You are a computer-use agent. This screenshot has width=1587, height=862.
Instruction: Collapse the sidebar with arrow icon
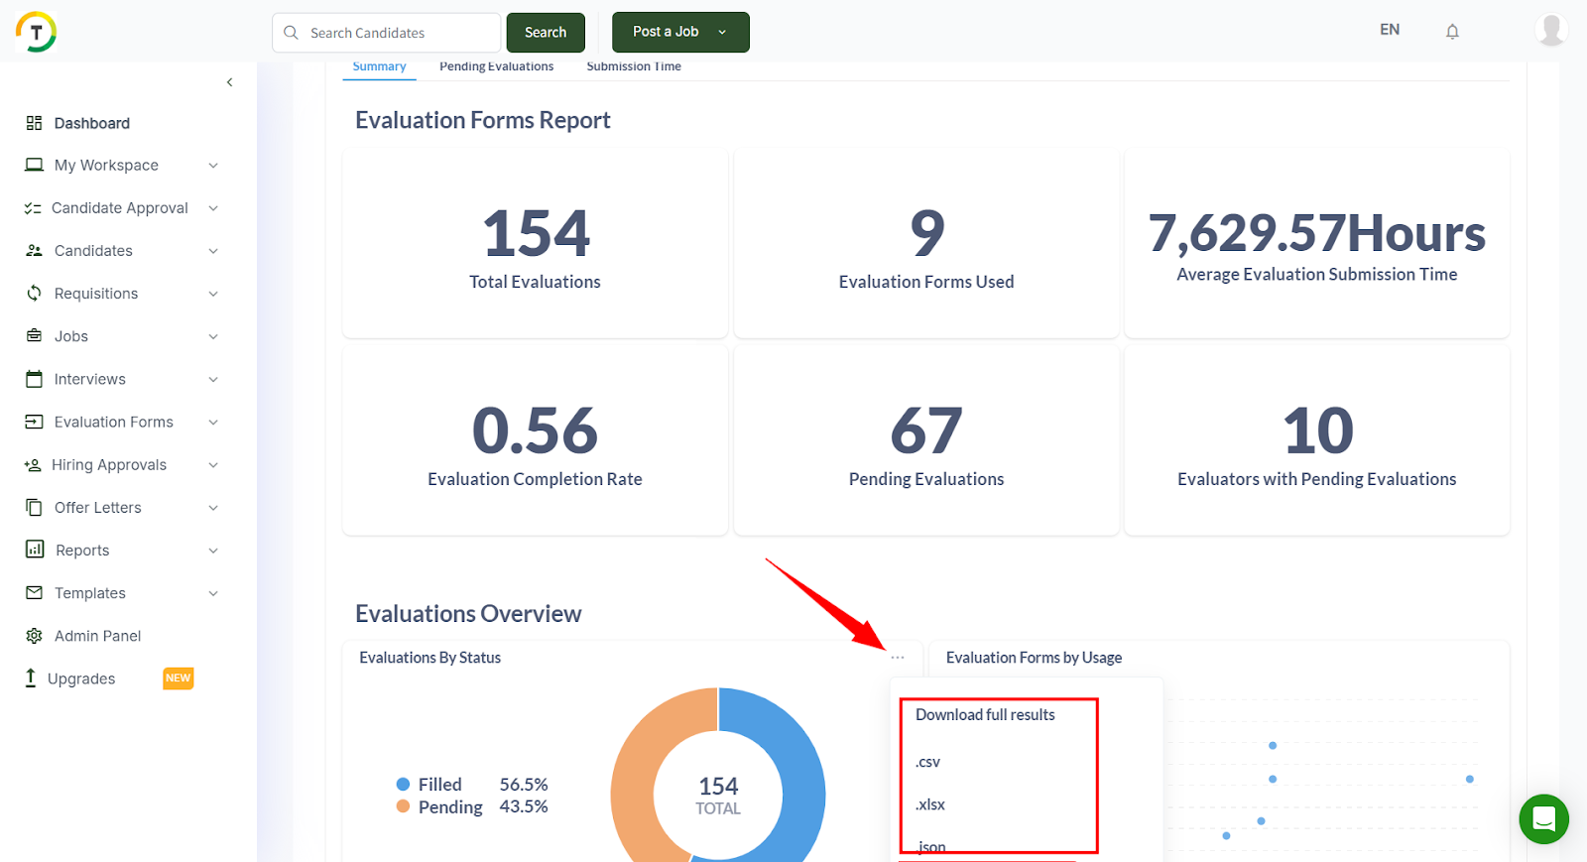229,82
